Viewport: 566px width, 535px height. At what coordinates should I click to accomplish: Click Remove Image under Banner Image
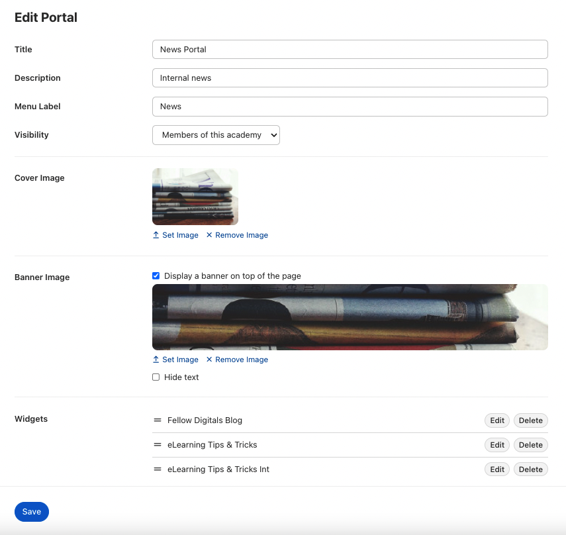pos(237,360)
